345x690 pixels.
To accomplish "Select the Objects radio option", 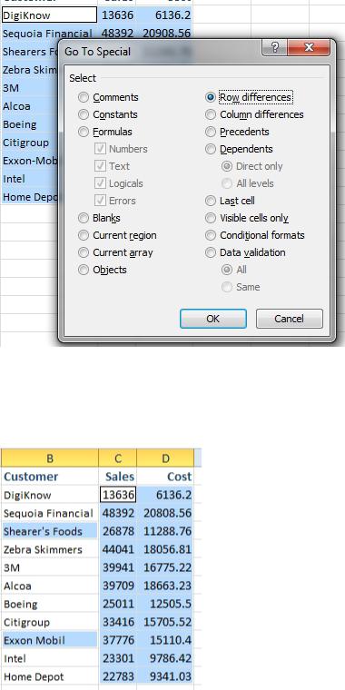I will point(103,270).
